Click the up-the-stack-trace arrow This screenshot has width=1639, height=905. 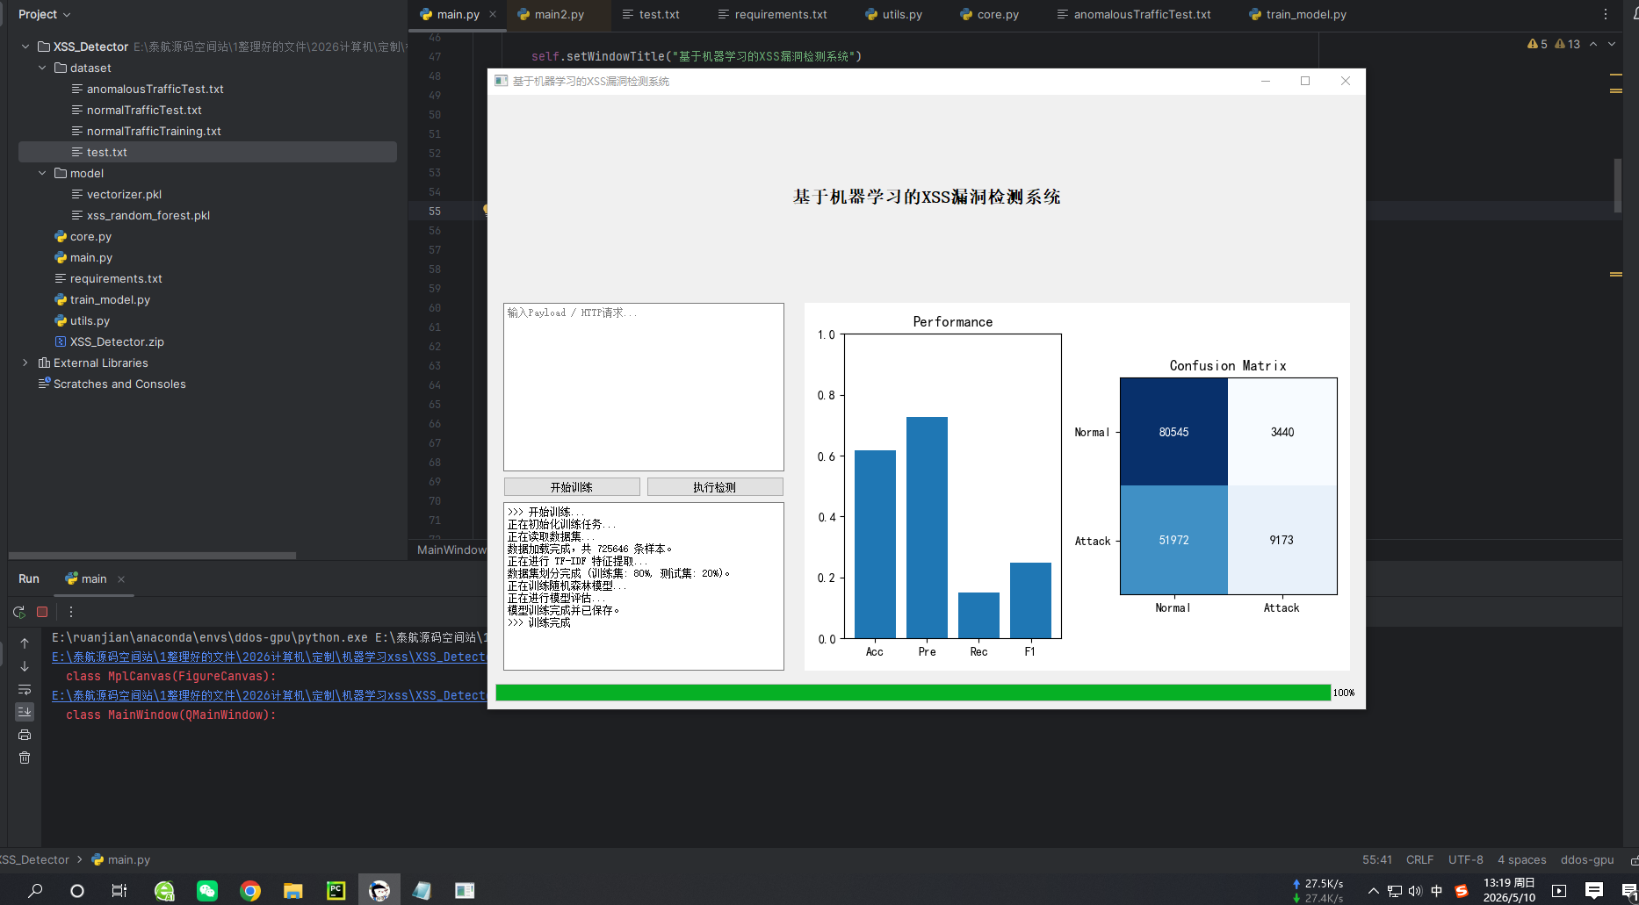click(25, 643)
